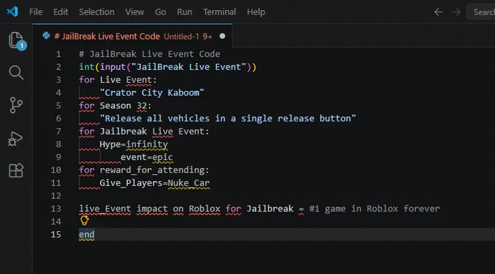Click 'Nuke_Car' on line 11
Screen dimensions: 495x274
click(189, 183)
